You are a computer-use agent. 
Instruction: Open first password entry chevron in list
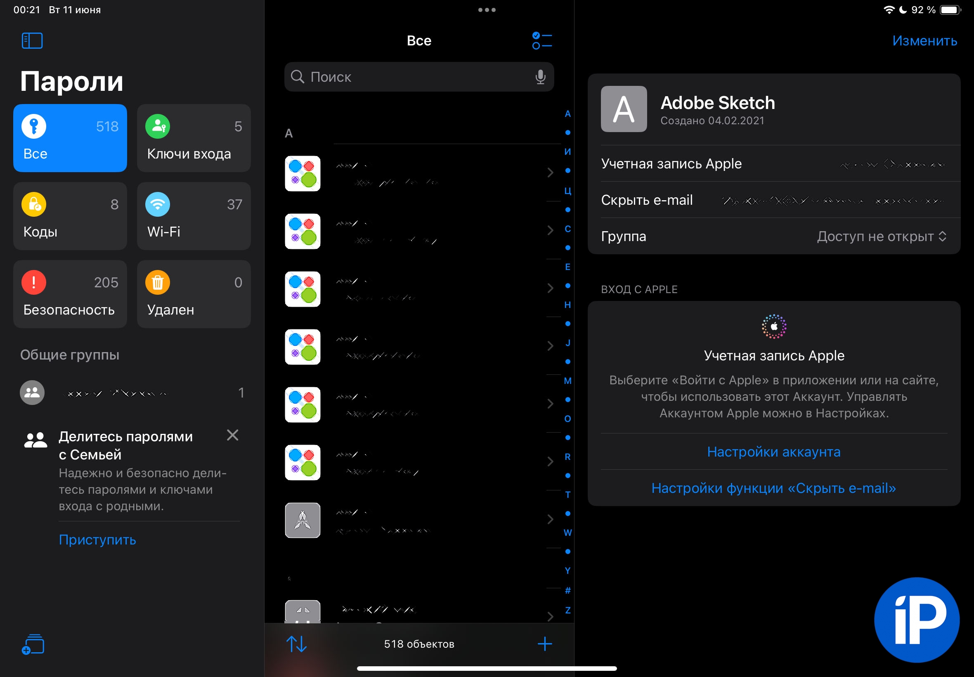pyautogui.click(x=550, y=173)
